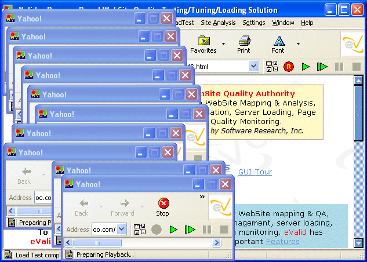Focus the 'oo.co' address field in rear Yahoo! window
The width and height of the screenshot is (367, 262).
point(43,198)
